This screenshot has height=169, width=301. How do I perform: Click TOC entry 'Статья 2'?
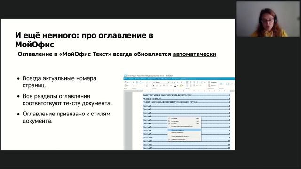click(186, 109)
